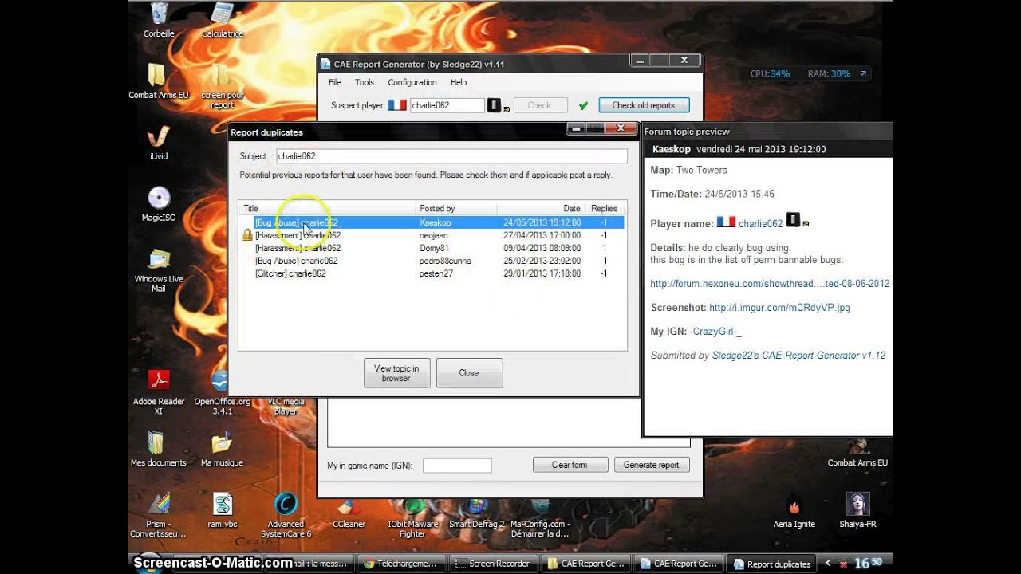This screenshot has height=574, width=1021.
Task: Open the imgur screenshot link
Action: tap(779, 308)
